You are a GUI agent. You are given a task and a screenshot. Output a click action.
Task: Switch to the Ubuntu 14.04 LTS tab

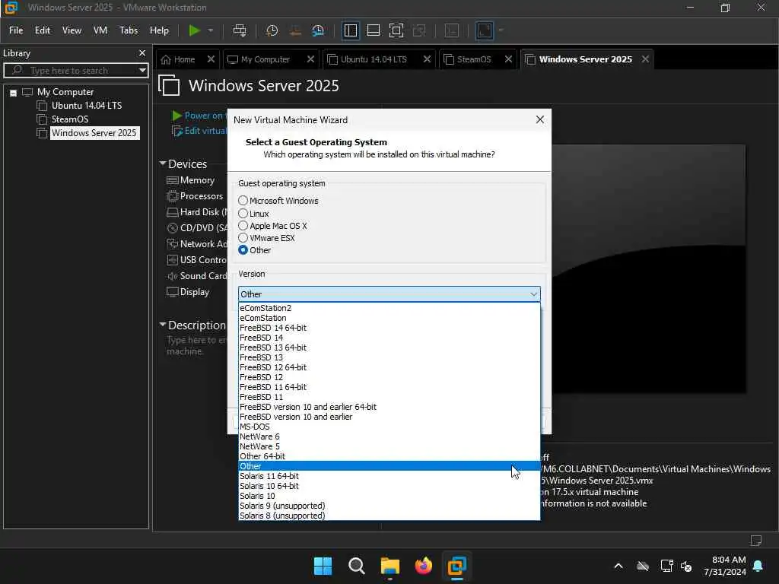click(373, 59)
